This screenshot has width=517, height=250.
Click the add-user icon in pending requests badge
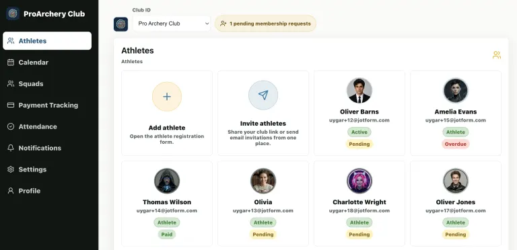click(223, 24)
